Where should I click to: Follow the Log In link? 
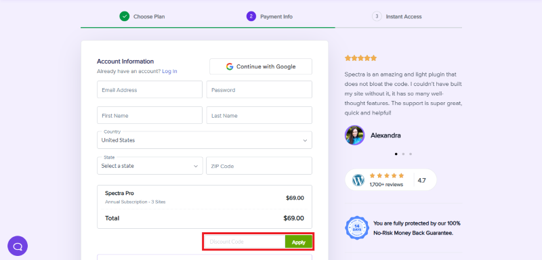169,71
